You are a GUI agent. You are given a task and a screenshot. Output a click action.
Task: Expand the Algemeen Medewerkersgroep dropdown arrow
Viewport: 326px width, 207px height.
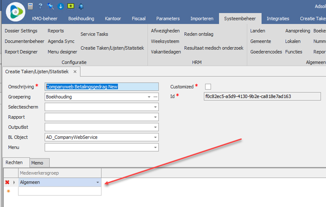pyautogui.click(x=98, y=182)
